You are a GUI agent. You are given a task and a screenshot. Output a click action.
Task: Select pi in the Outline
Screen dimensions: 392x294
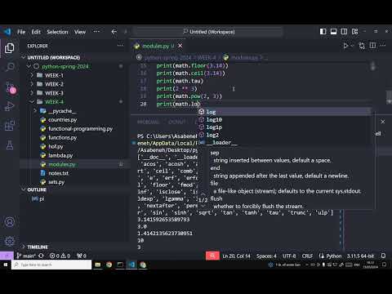click(x=42, y=198)
